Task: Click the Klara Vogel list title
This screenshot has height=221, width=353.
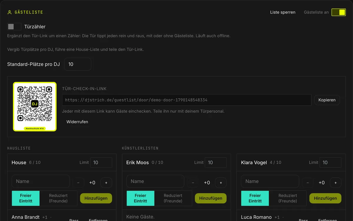Action: 254,162
